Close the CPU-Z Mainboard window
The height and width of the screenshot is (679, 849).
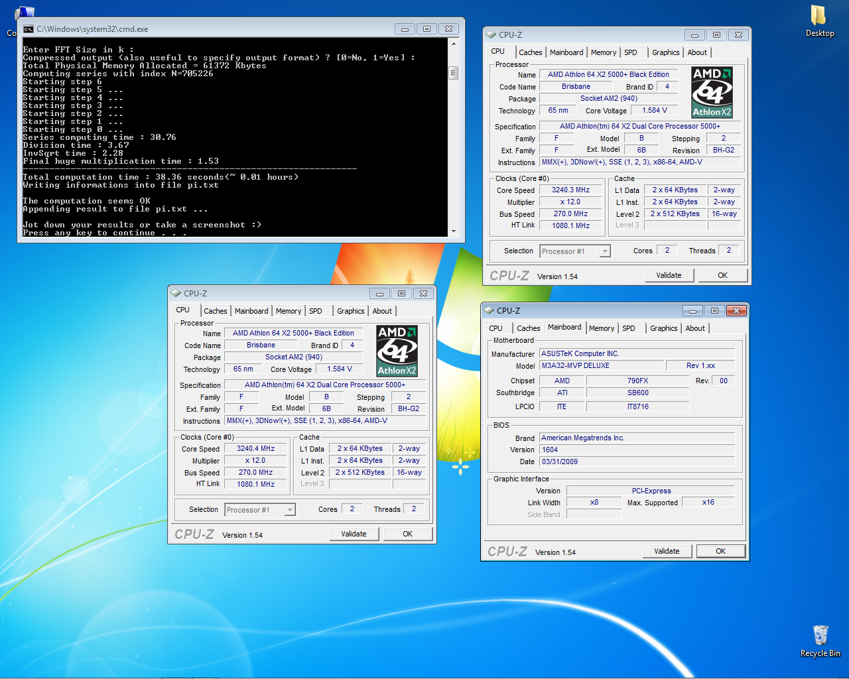tap(736, 310)
